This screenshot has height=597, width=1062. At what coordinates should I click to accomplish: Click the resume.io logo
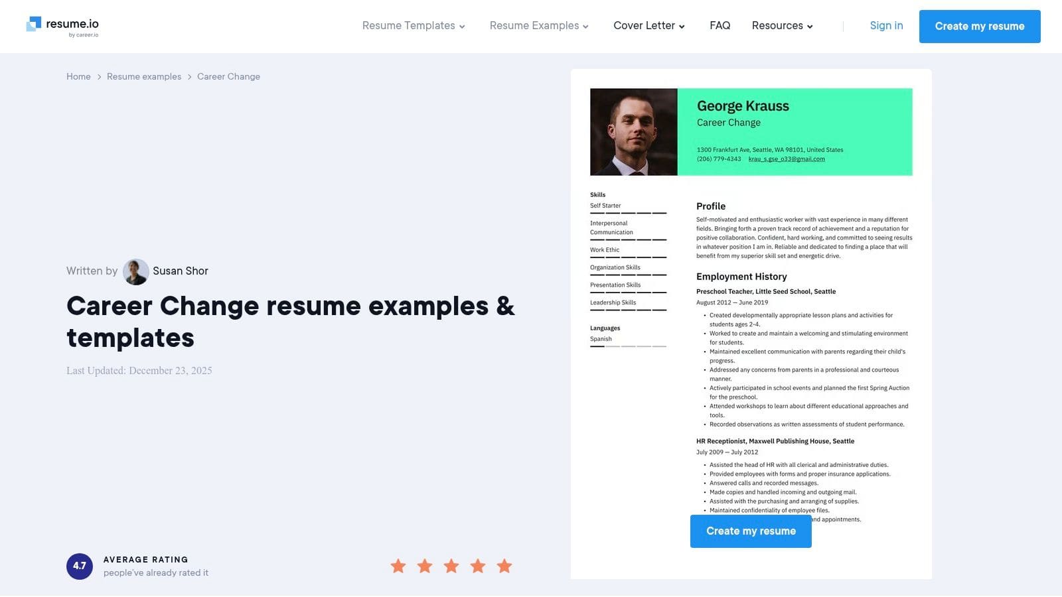click(62, 25)
